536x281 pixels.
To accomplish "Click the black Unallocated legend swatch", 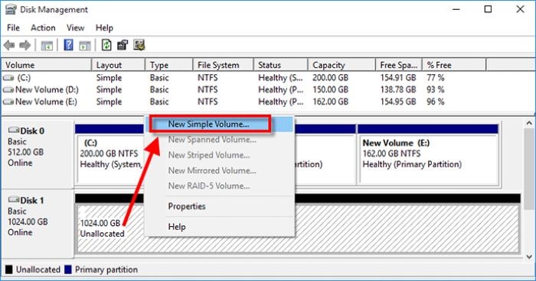I will pyautogui.click(x=9, y=270).
